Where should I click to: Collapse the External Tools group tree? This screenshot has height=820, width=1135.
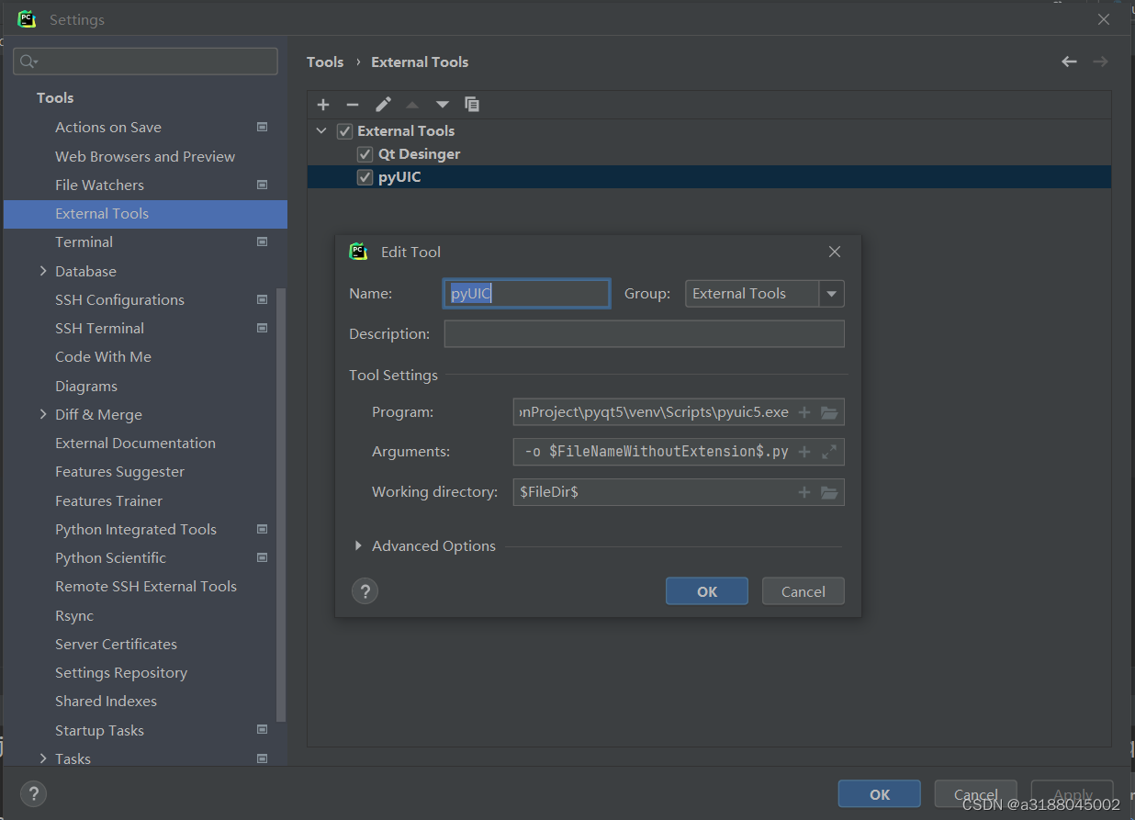[x=321, y=131]
